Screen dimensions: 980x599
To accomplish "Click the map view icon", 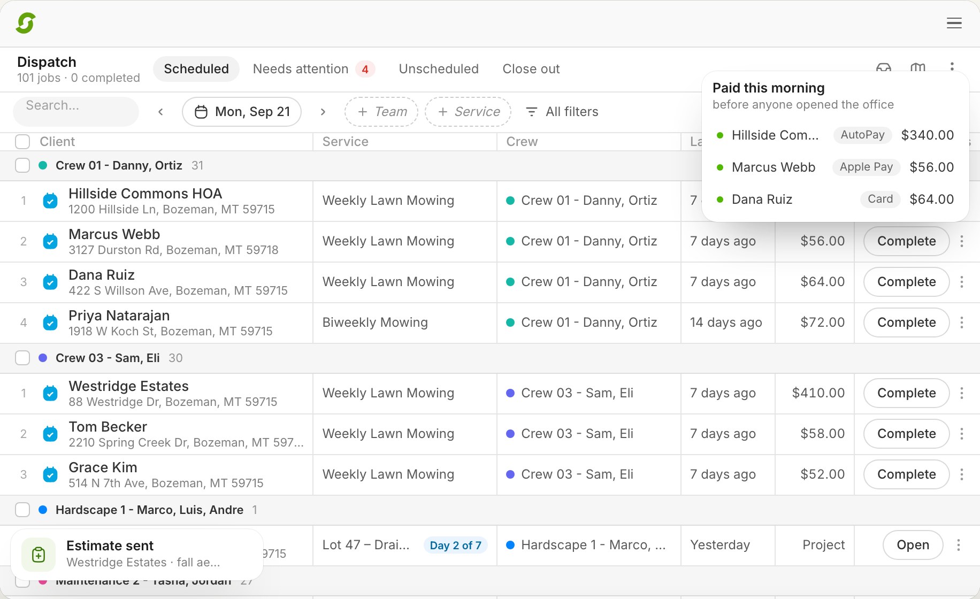I will (917, 67).
